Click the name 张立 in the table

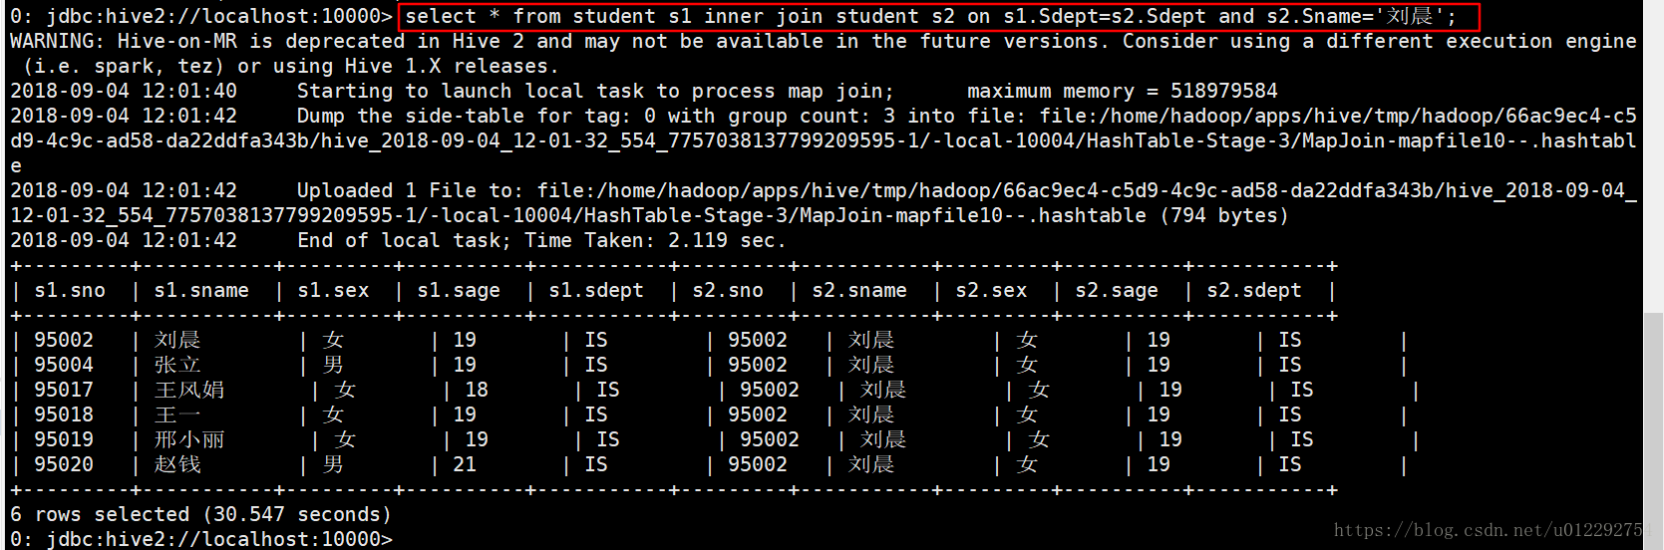(x=177, y=365)
